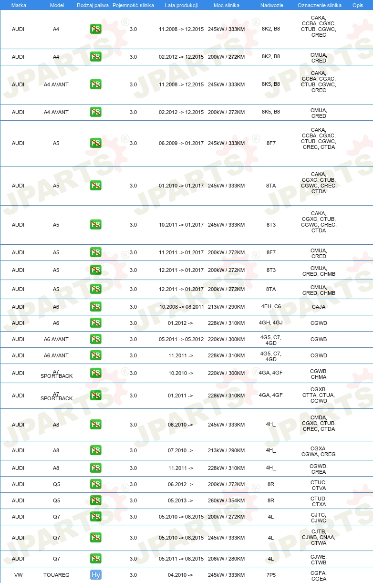Click fuel icon in A4 AVANT 245kW row
This screenshot has height=583, width=373.
pos(95,84)
